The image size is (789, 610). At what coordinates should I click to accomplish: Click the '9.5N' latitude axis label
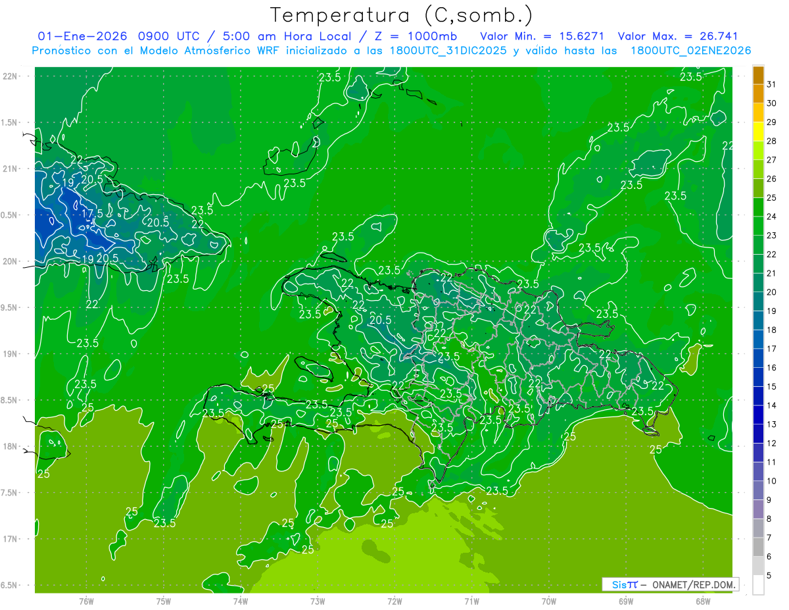[9, 307]
